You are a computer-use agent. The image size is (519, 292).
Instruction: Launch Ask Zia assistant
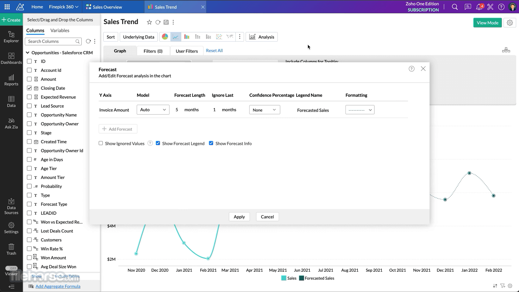(11, 123)
